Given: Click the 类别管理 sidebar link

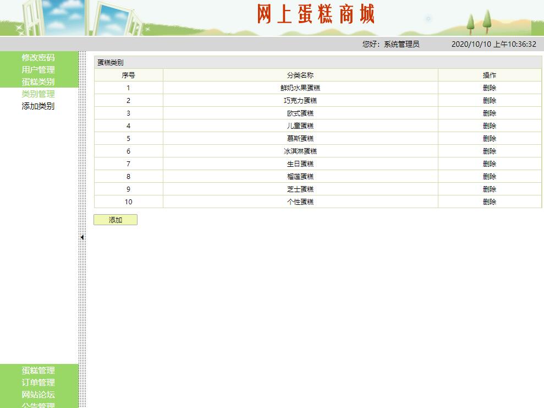Looking at the screenshot, I should [37, 94].
